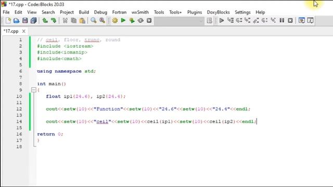
Task: Abort the build with the stop icon
Action: click(x=149, y=21)
